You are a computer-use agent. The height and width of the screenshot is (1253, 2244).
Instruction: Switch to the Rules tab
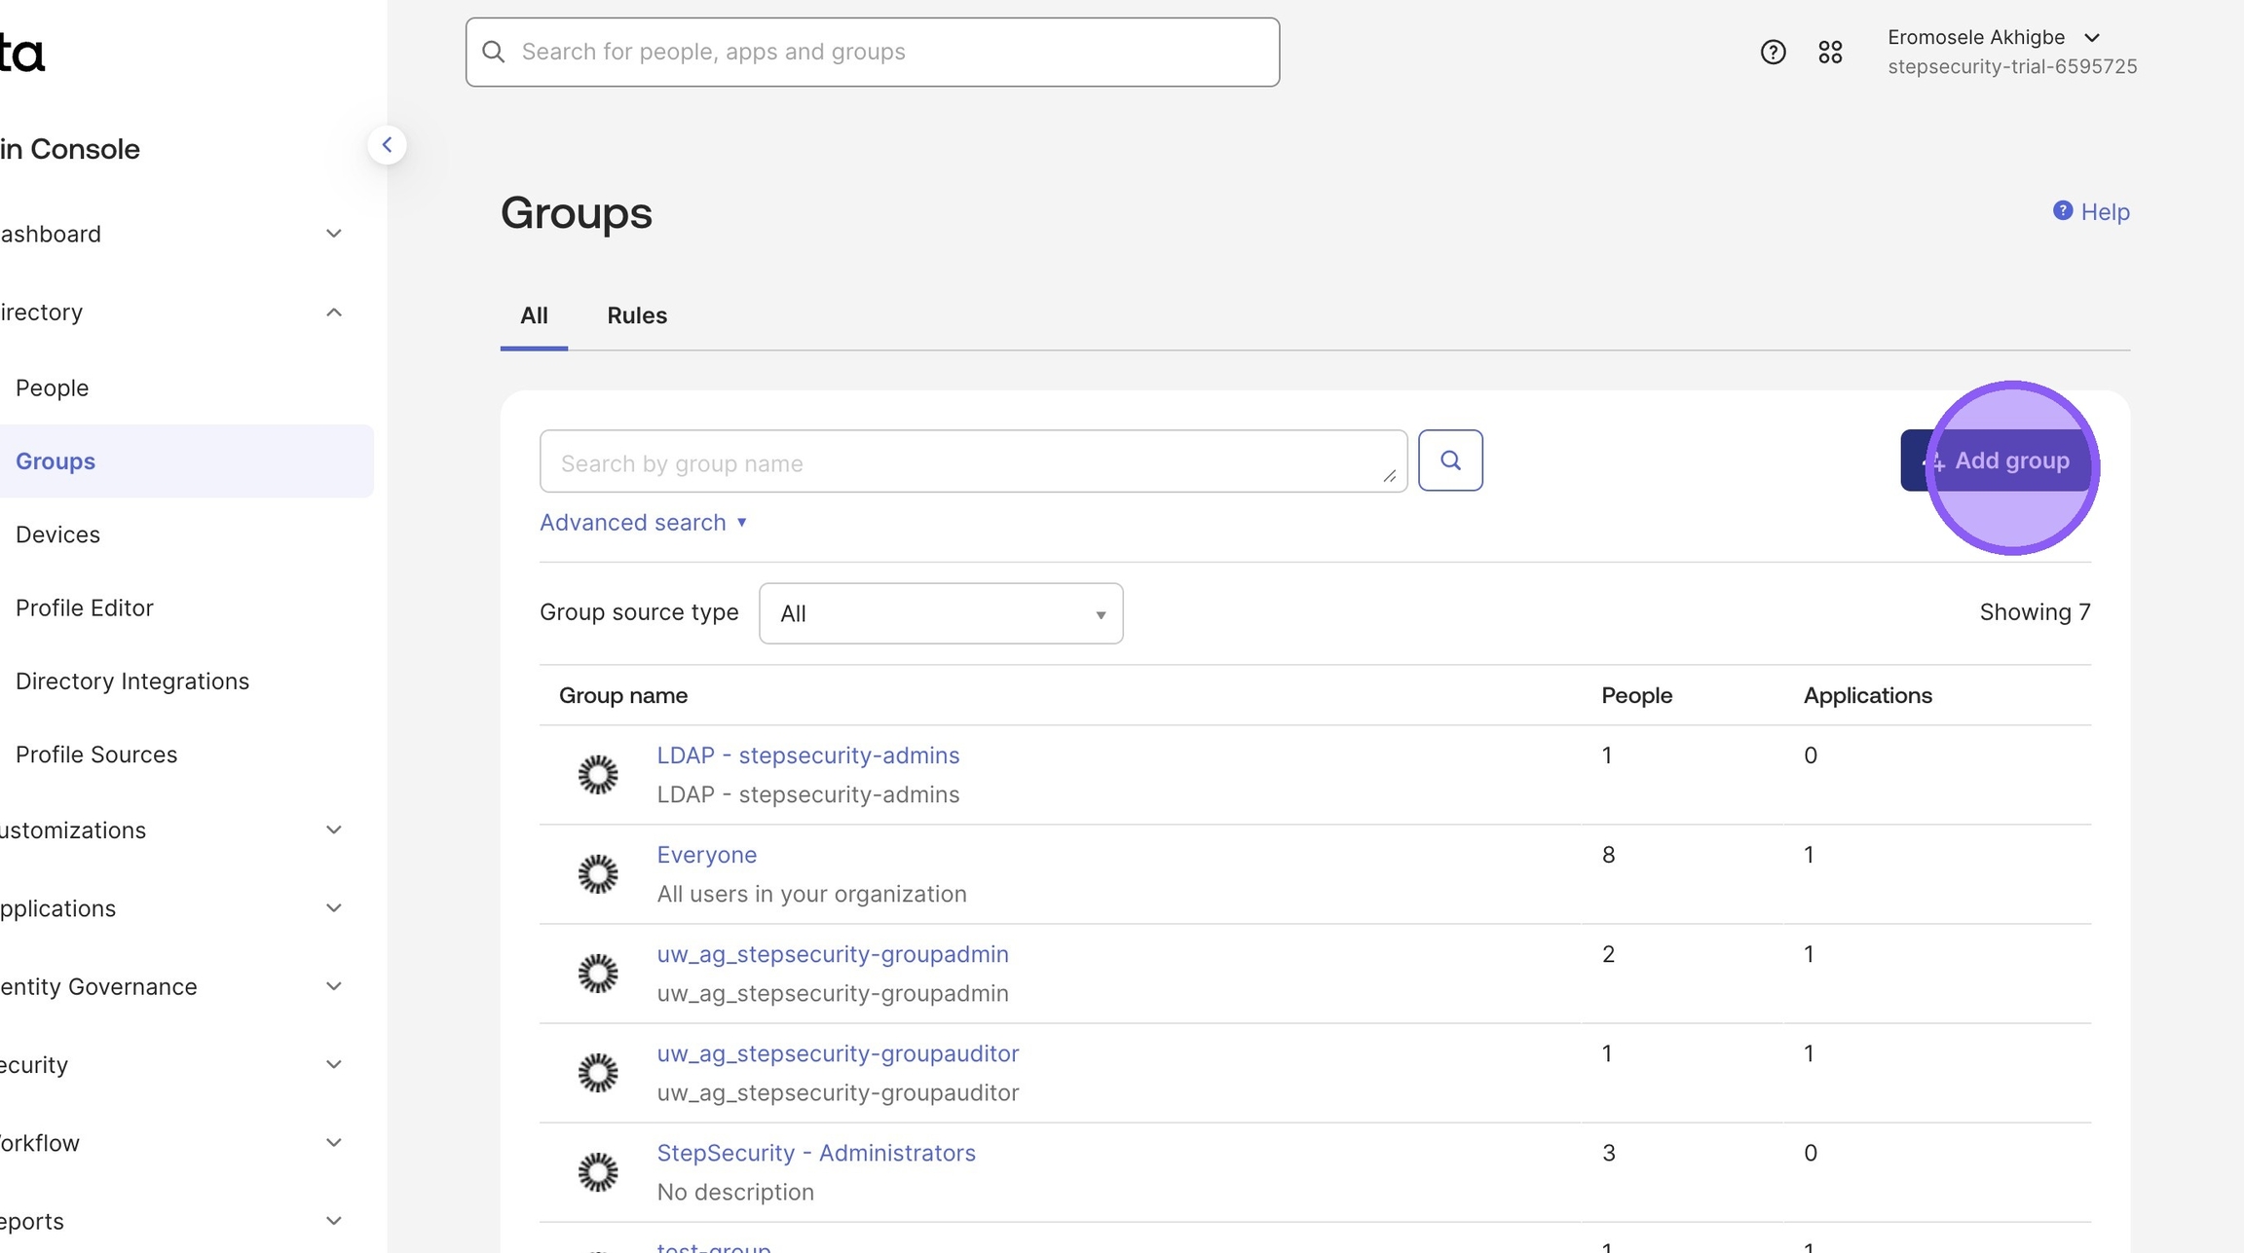point(636,315)
